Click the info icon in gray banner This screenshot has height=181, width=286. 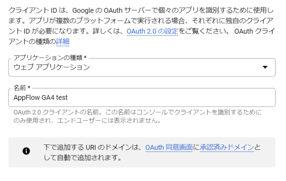click(x=26, y=151)
